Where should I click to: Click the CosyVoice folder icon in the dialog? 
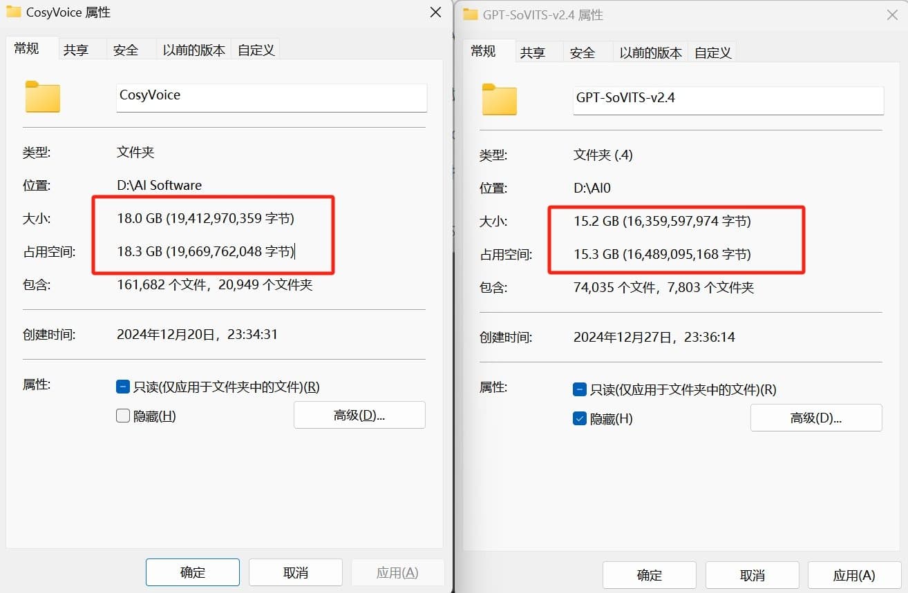[x=41, y=97]
